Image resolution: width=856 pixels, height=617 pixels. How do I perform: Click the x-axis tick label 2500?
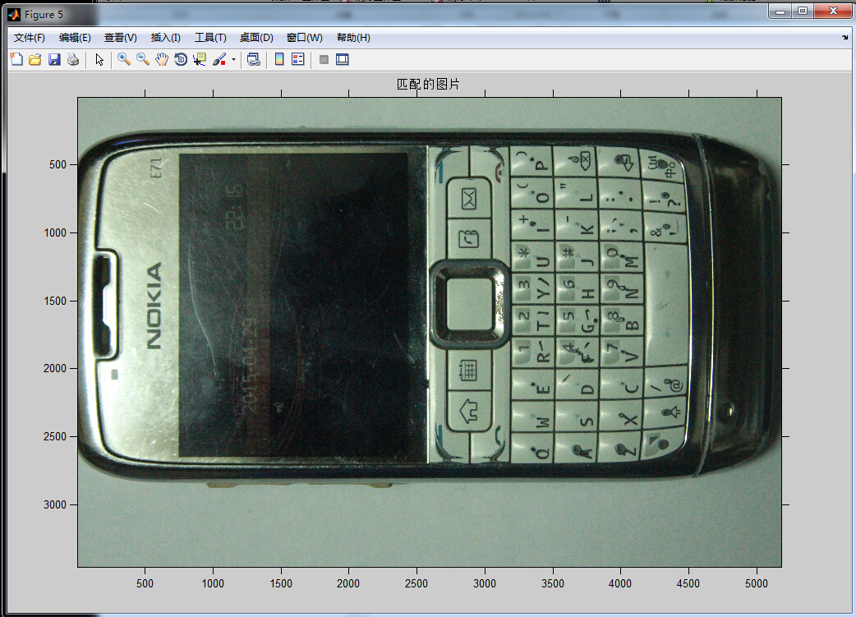tap(416, 583)
